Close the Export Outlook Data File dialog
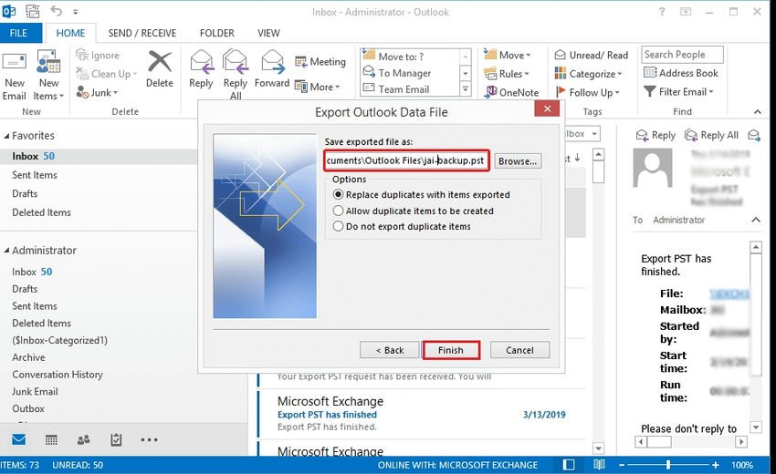 (x=547, y=108)
